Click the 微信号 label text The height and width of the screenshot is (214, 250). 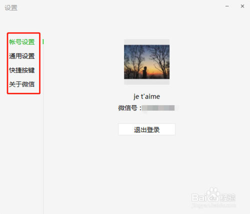[128, 108]
